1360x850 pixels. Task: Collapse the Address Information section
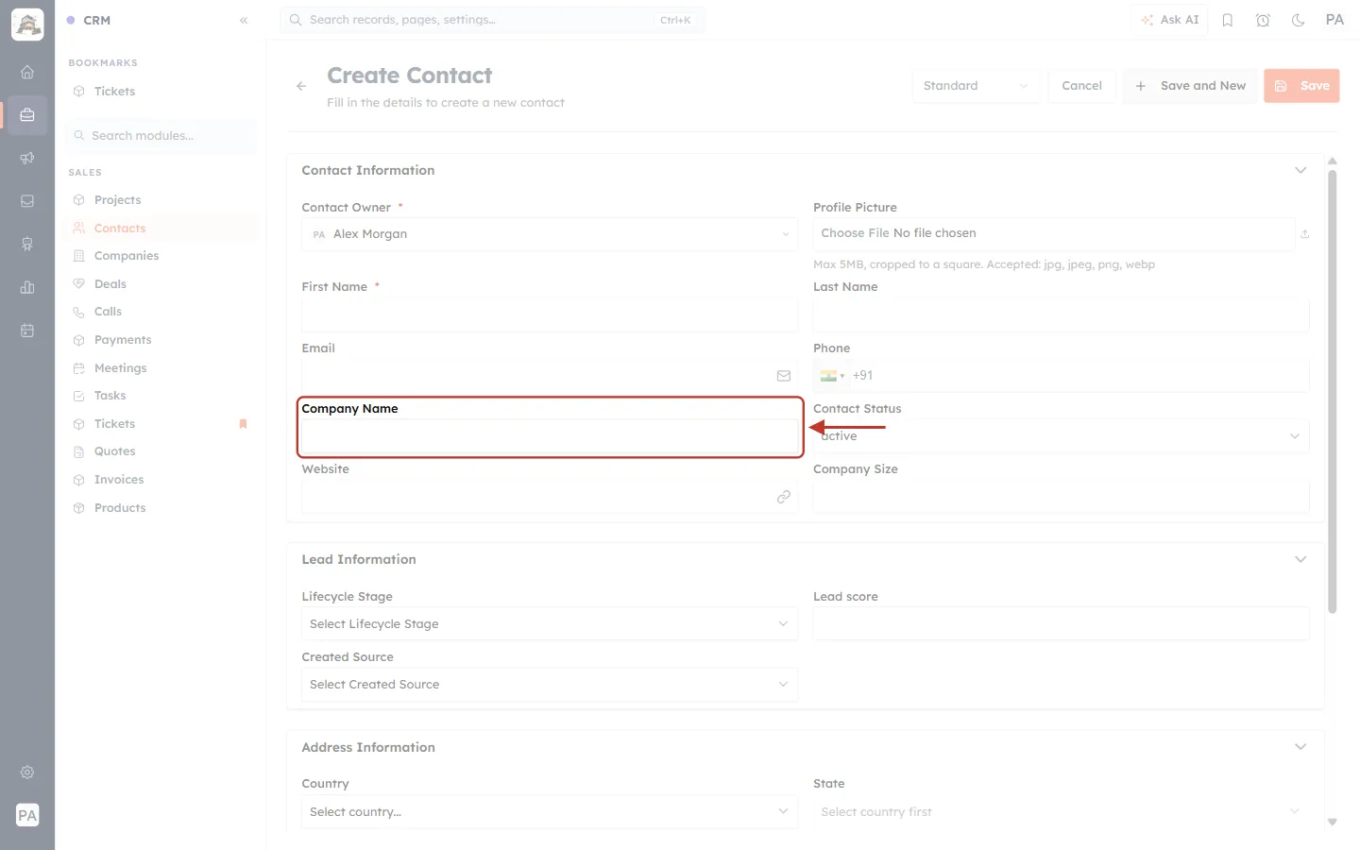point(1300,747)
